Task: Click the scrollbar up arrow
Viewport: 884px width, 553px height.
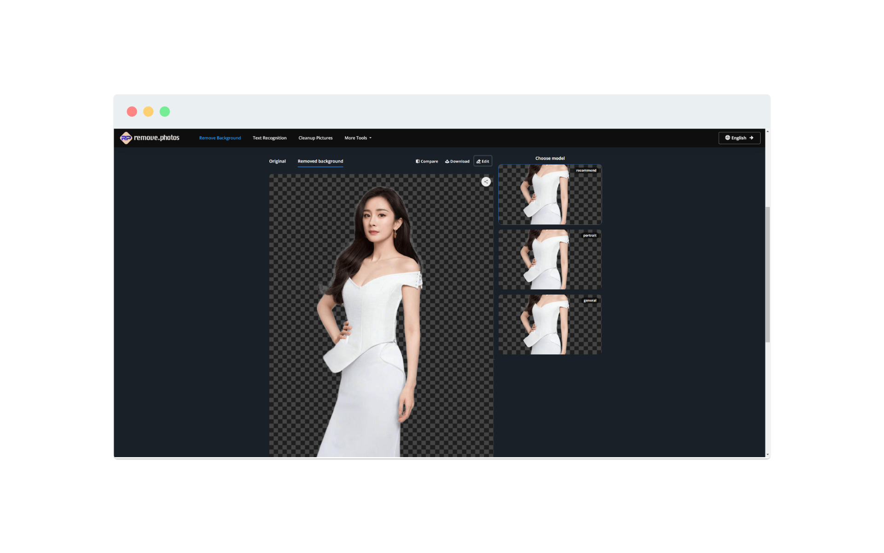Action: (x=768, y=132)
